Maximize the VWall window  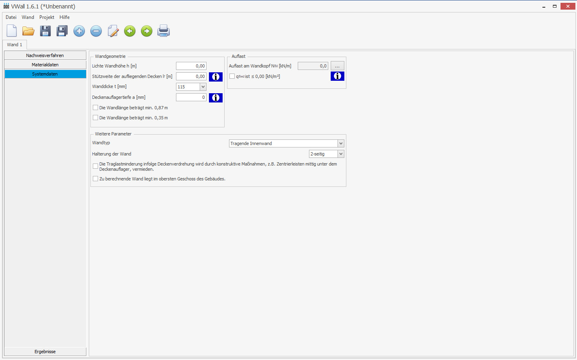pos(554,6)
